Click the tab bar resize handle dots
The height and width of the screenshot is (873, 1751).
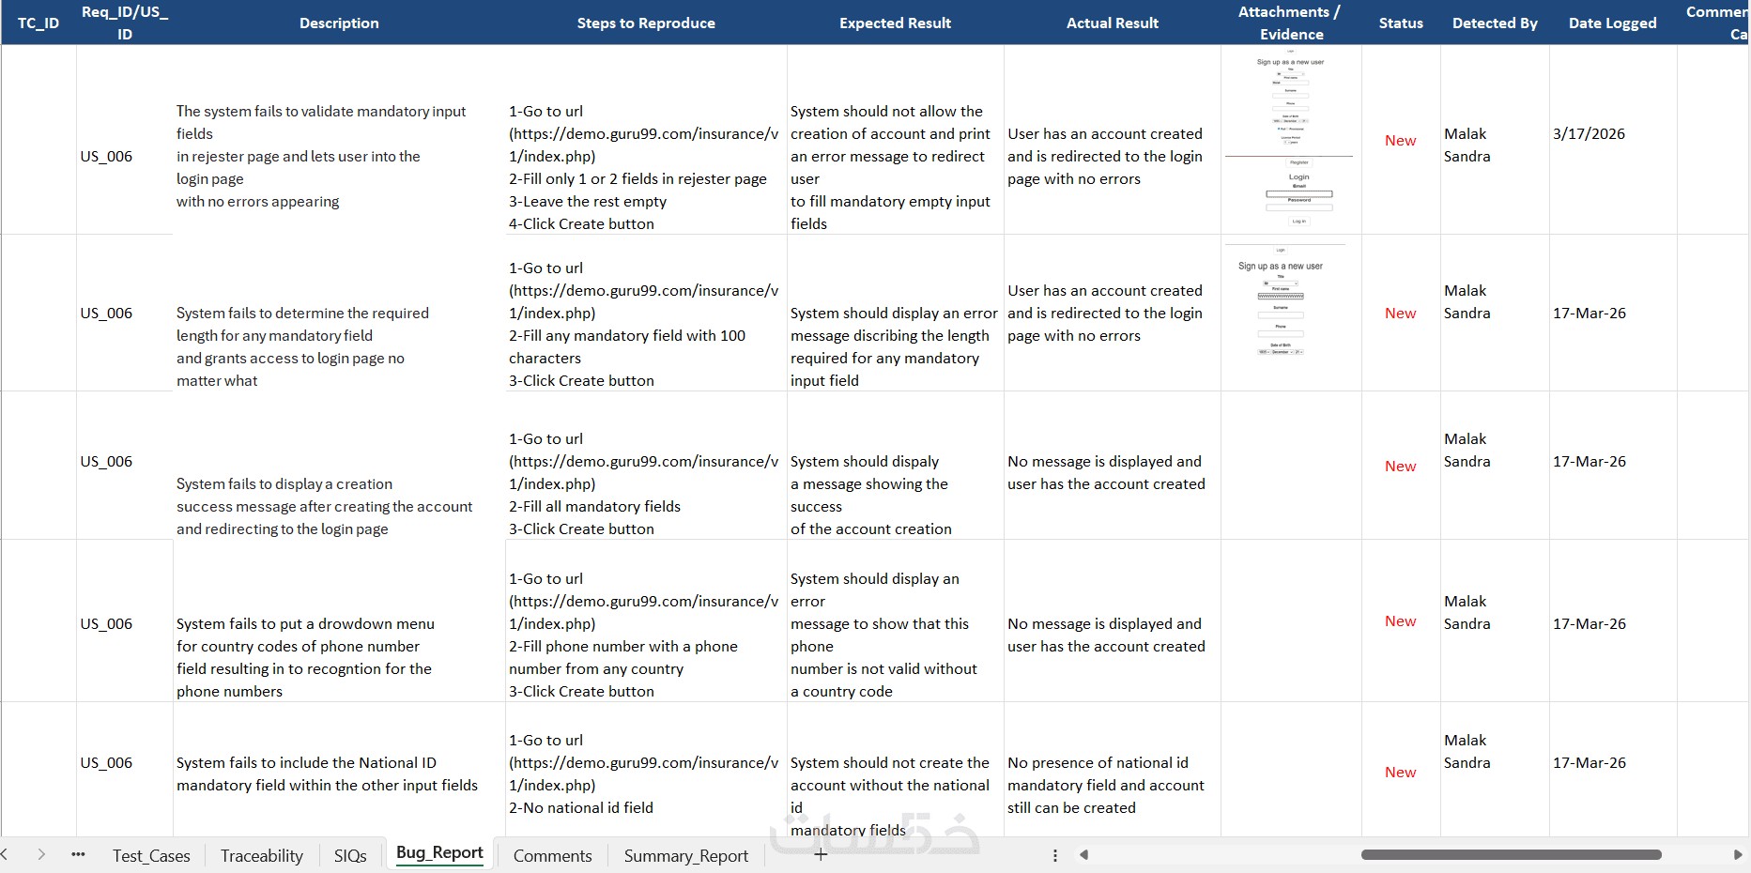[x=1055, y=855]
